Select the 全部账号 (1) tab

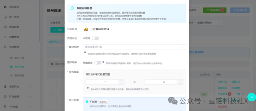coord(55,42)
